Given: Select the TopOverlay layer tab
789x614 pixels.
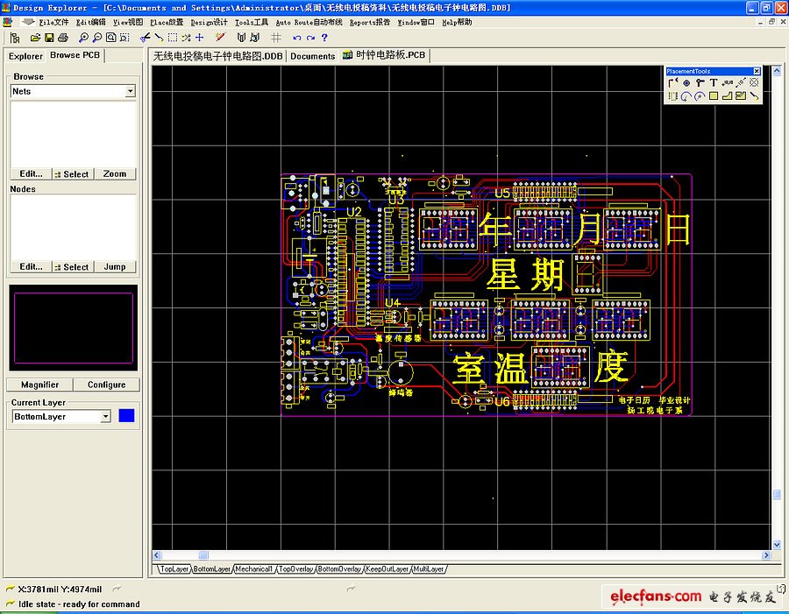Looking at the screenshot, I should pos(296,569).
